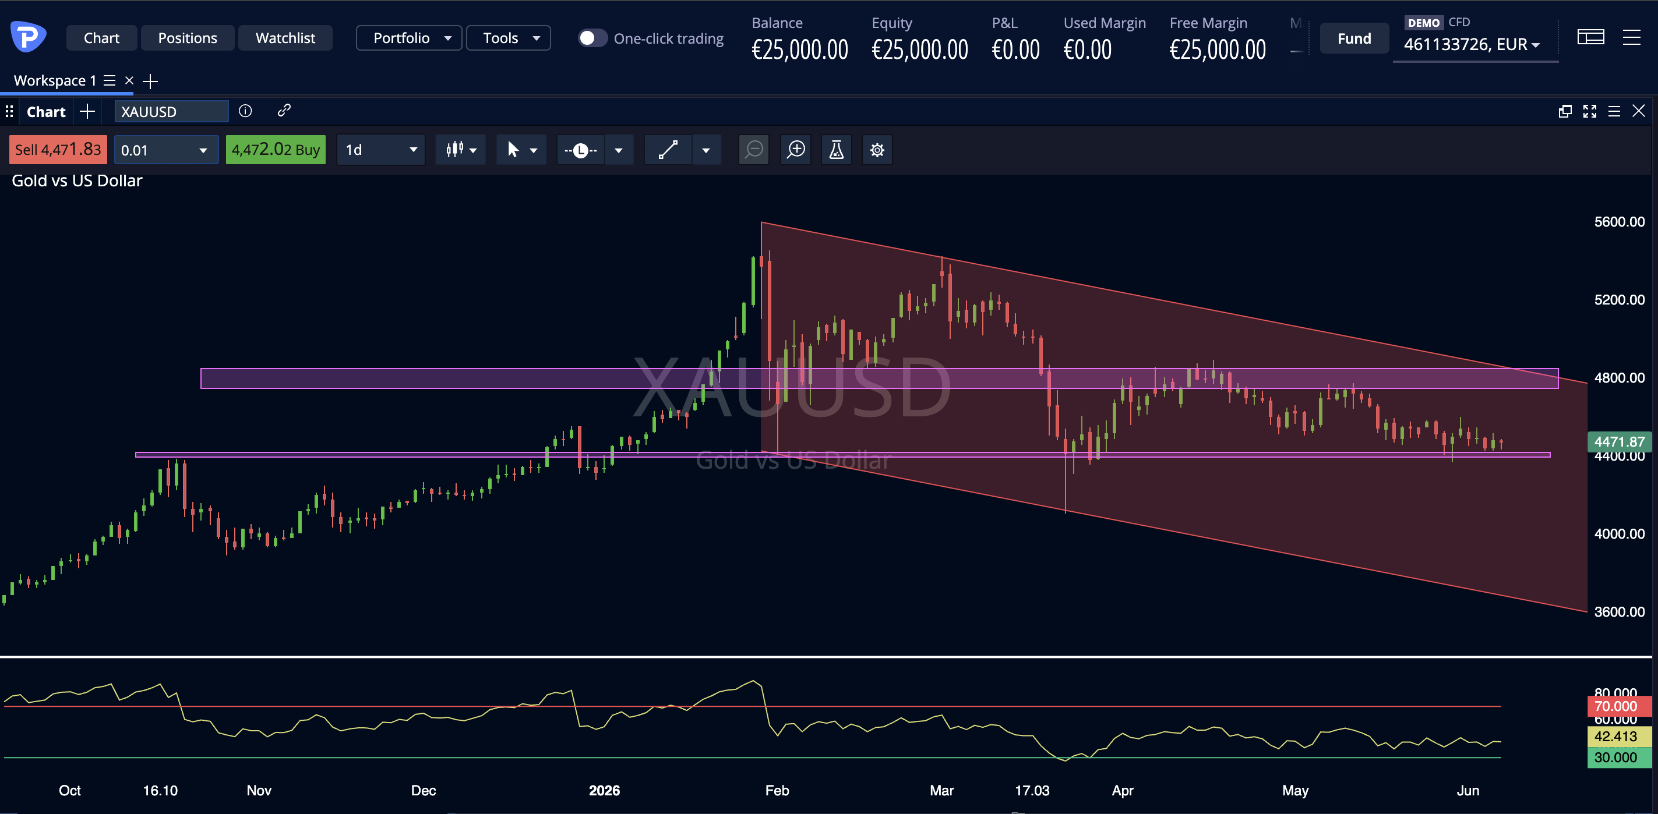
Task: Toggle One-click trading switch
Action: tap(592, 38)
